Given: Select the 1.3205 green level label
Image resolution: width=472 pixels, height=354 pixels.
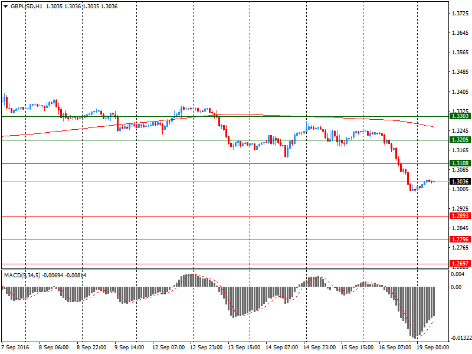Looking at the screenshot, I should point(460,140).
